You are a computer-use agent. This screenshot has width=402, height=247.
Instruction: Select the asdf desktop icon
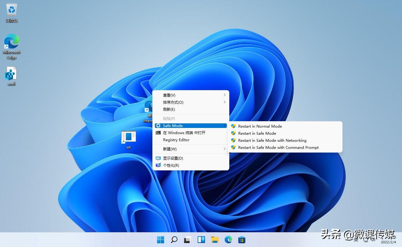pyautogui.click(x=12, y=76)
